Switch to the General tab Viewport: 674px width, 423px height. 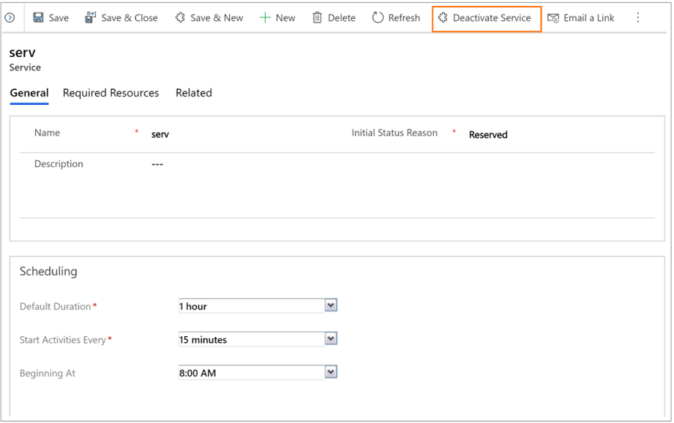pyautogui.click(x=29, y=93)
